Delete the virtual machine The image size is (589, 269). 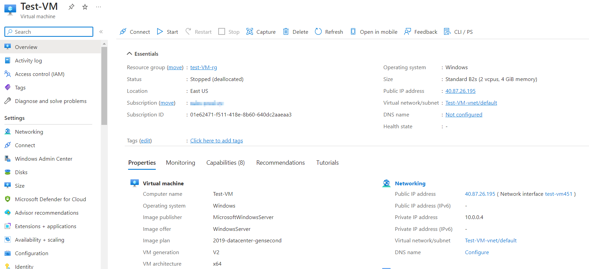pos(295,32)
